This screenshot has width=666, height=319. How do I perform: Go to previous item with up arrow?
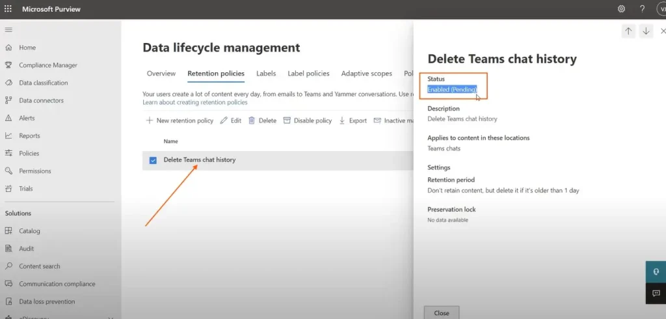628,31
